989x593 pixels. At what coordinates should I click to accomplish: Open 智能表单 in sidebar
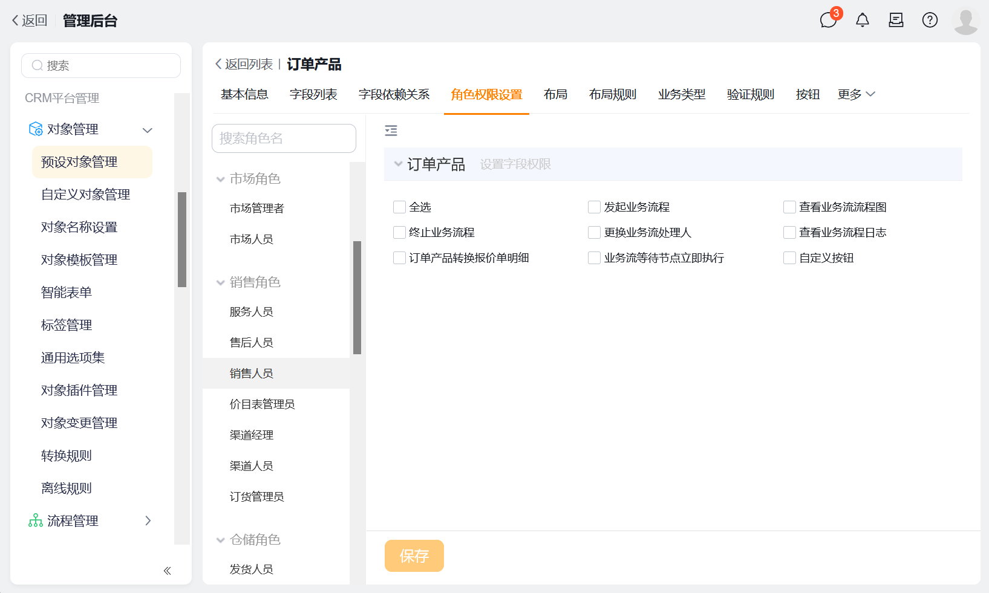[67, 293]
